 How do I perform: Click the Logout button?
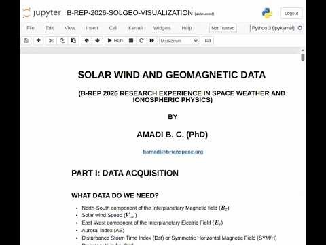pos(291,13)
